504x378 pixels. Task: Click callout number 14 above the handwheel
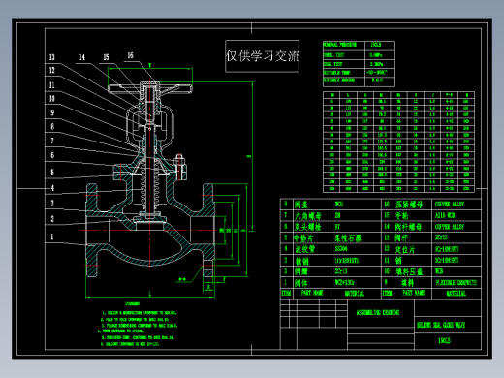[82, 57]
